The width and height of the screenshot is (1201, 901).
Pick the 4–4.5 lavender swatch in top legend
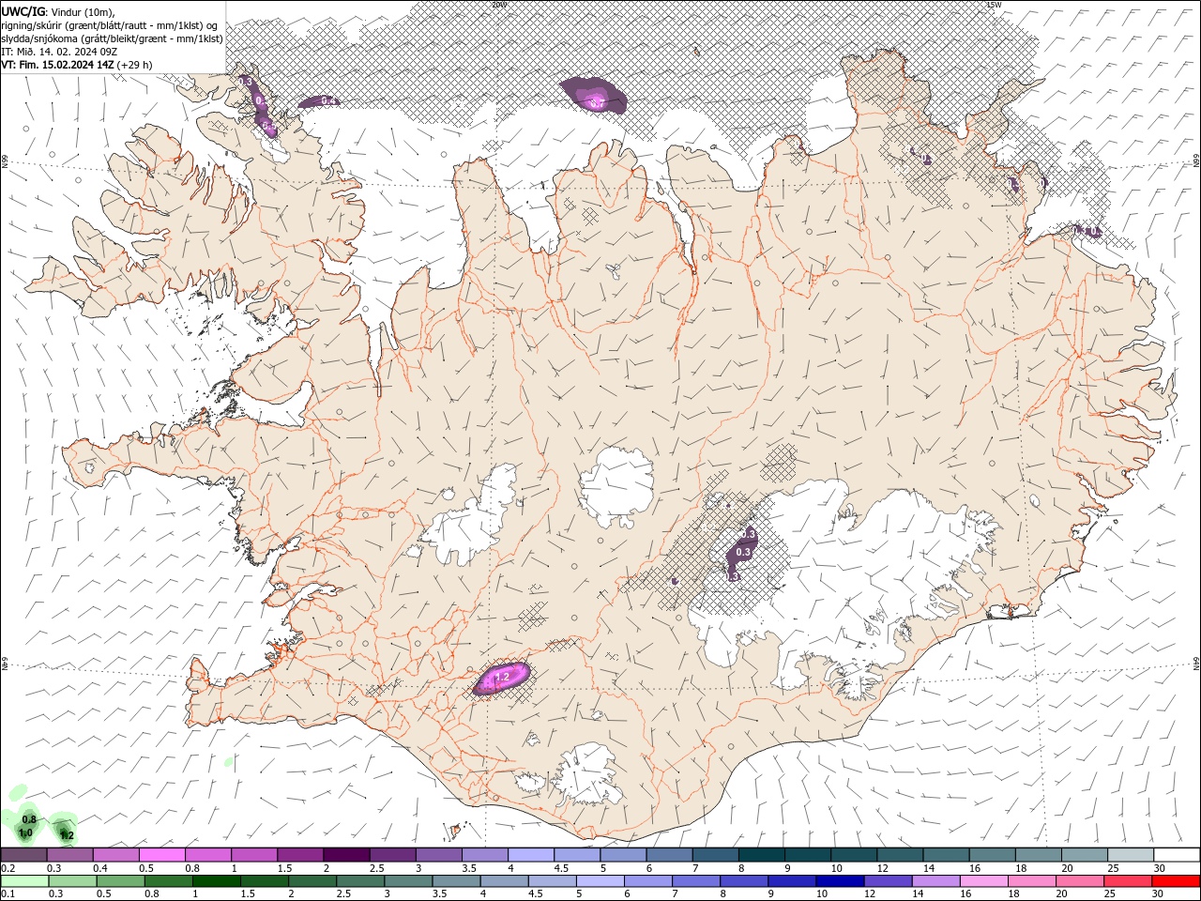point(529,855)
